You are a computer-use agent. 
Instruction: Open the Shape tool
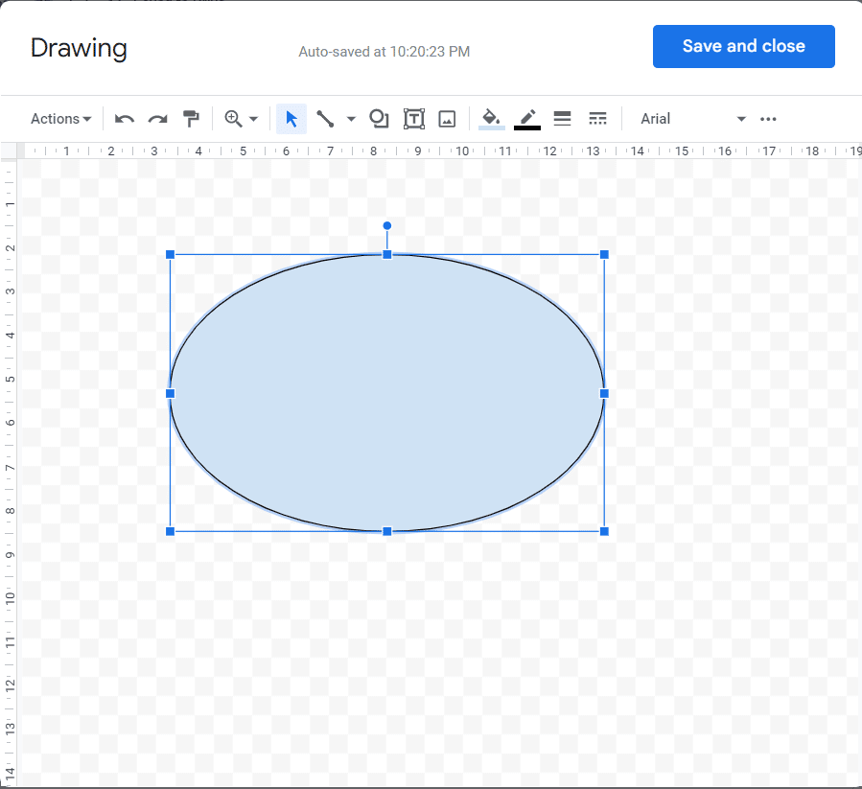tap(379, 119)
